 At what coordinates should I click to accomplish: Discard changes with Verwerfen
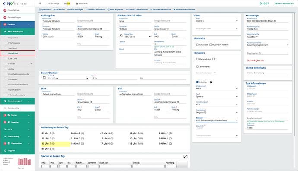[x=59, y=9]
